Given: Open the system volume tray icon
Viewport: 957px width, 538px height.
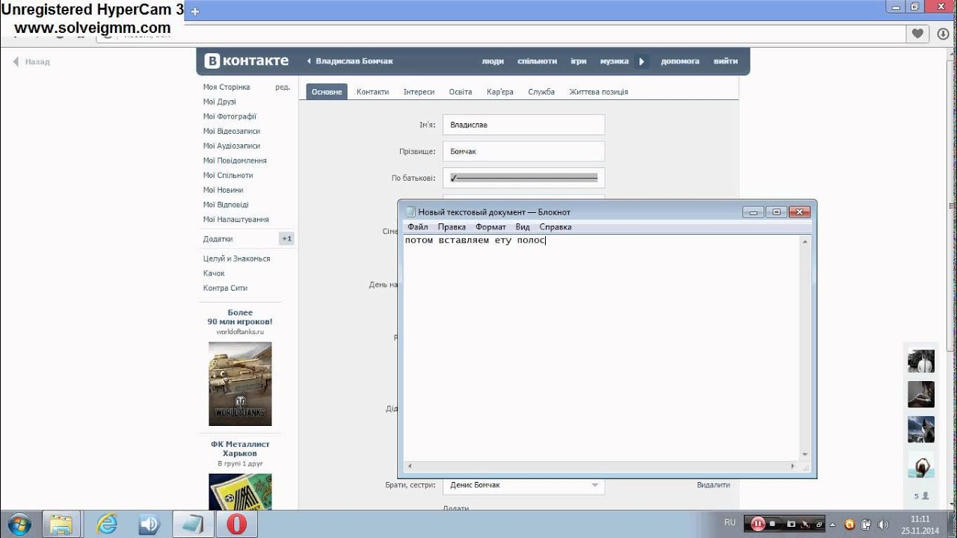Looking at the screenshot, I should coord(884,524).
